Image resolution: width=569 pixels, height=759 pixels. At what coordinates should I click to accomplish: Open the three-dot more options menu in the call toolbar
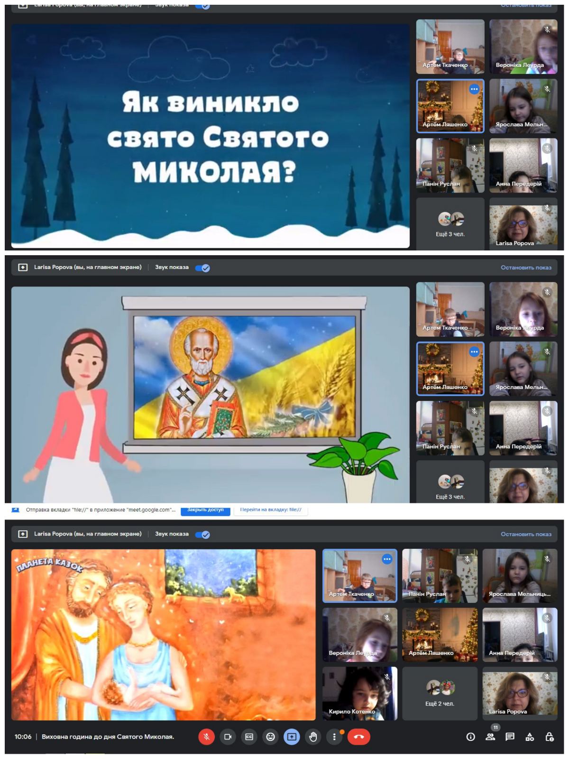[334, 737]
